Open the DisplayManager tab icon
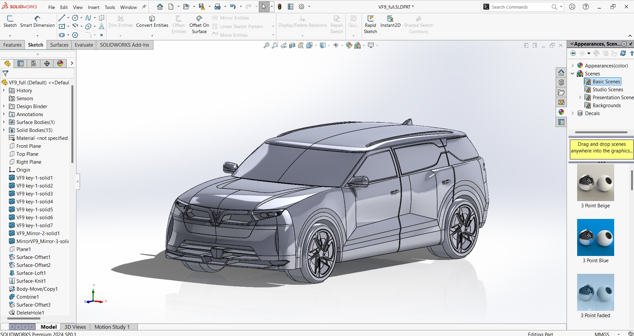 click(x=60, y=63)
